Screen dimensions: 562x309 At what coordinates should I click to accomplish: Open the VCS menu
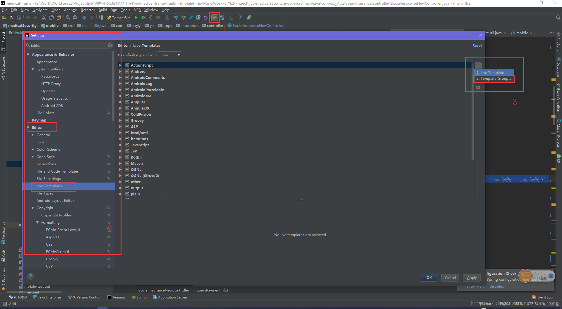pyautogui.click(x=137, y=10)
